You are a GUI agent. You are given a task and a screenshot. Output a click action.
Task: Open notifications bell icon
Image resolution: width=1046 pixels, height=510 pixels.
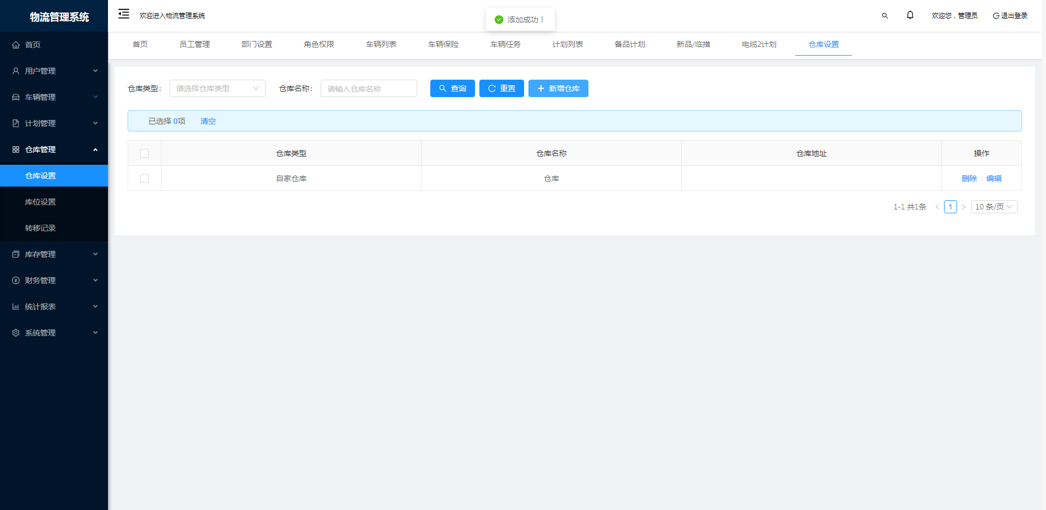pyautogui.click(x=910, y=15)
